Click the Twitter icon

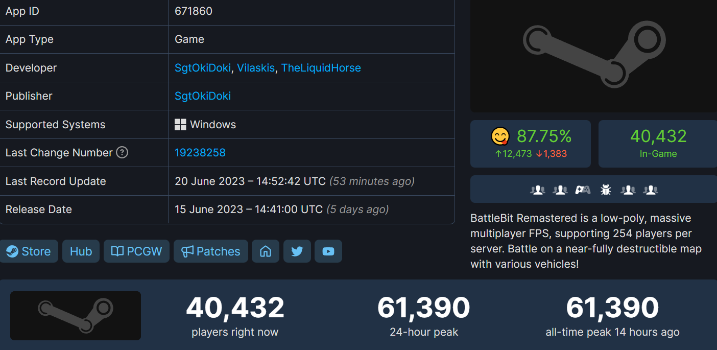point(297,251)
